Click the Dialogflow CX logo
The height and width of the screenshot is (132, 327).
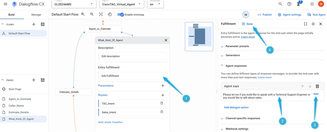tap(28, 4)
